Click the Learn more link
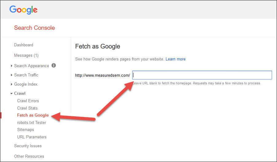Screen dimensions: 277x162 175,59
